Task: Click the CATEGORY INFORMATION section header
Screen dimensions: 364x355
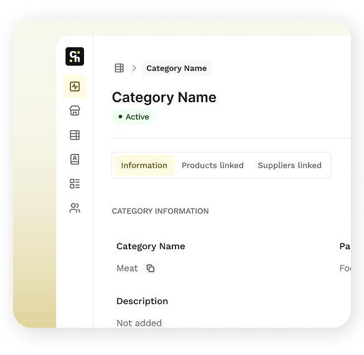Action: 161,211
